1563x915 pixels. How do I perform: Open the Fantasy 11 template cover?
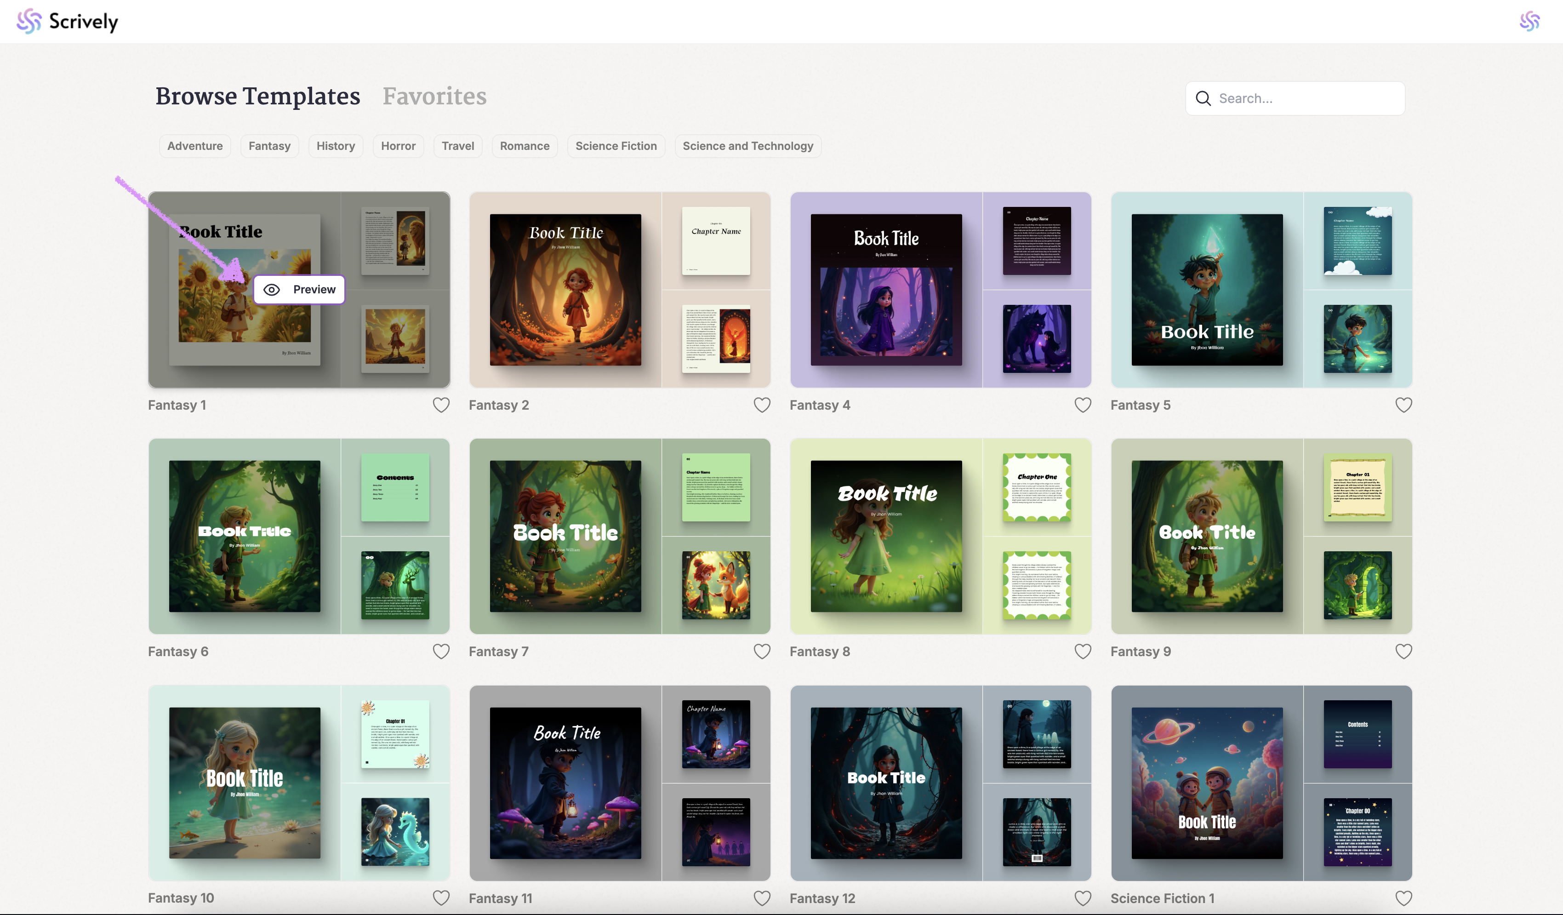pyautogui.click(x=565, y=783)
